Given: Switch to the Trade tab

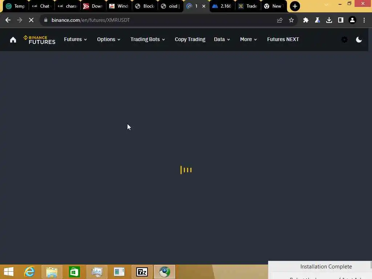Looking at the screenshot, I should [248, 6].
